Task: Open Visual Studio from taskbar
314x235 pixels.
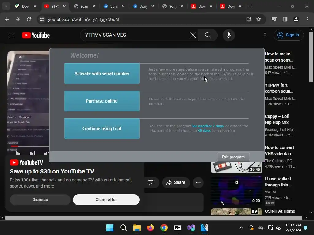Action: pos(191,228)
